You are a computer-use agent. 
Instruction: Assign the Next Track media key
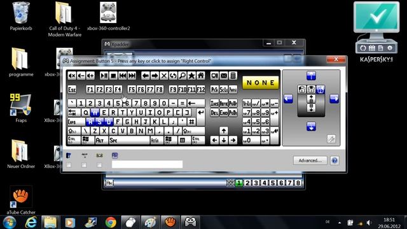point(132,76)
